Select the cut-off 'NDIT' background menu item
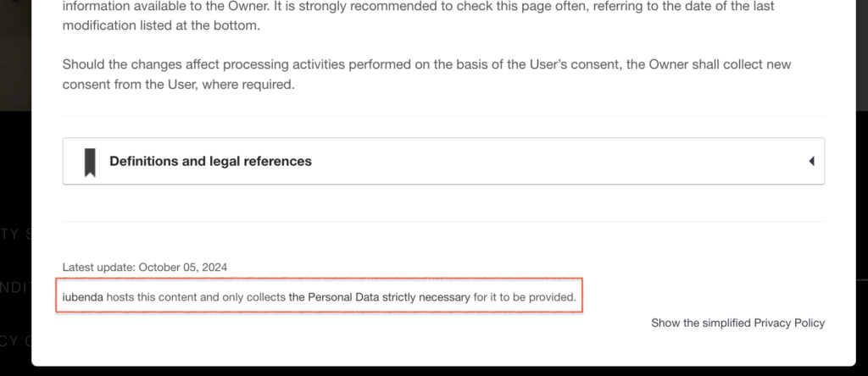The width and height of the screenshot is (868, 376). coord(14,288)
